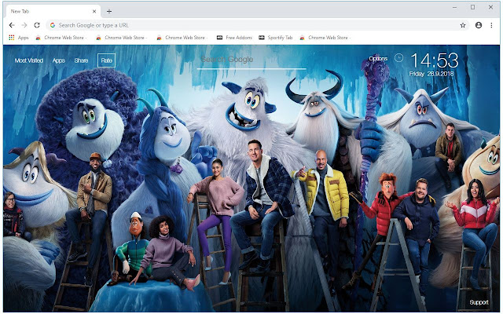Click the Google logo in address bar
The width and height of the screenshot is (503, 314).
click(x=53, y=25)
